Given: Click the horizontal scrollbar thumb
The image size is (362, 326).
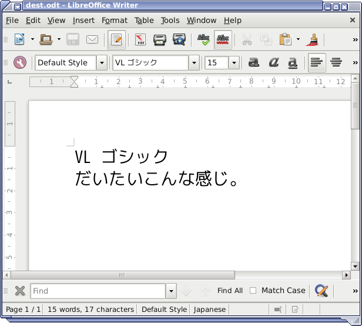Looking at the screenshot, I should point(123,275).
